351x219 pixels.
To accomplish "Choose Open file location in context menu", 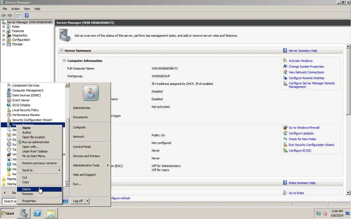I will click(39, 137).
